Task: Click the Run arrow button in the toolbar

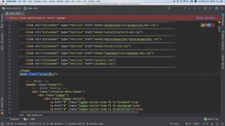Action: (190, 8)
